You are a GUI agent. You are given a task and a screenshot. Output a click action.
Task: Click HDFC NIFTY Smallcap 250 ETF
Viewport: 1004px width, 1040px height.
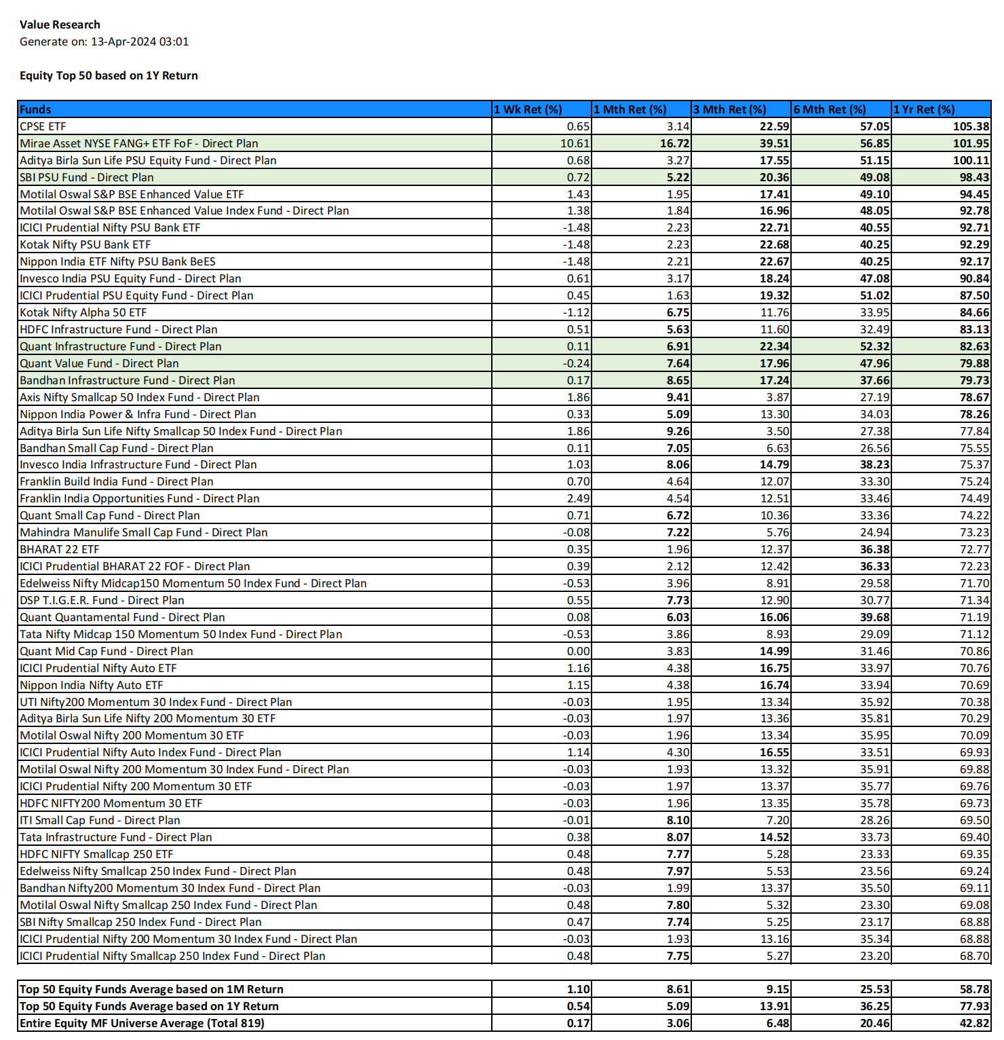coord(96,854)
